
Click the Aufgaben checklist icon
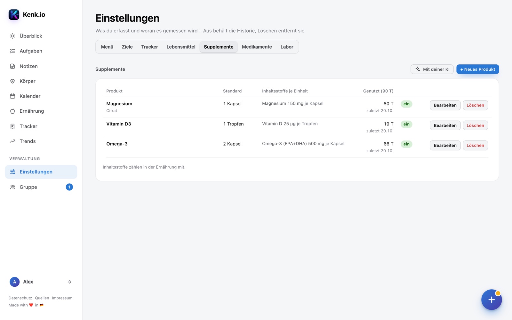pyautogui.click(x=12, y=51)
